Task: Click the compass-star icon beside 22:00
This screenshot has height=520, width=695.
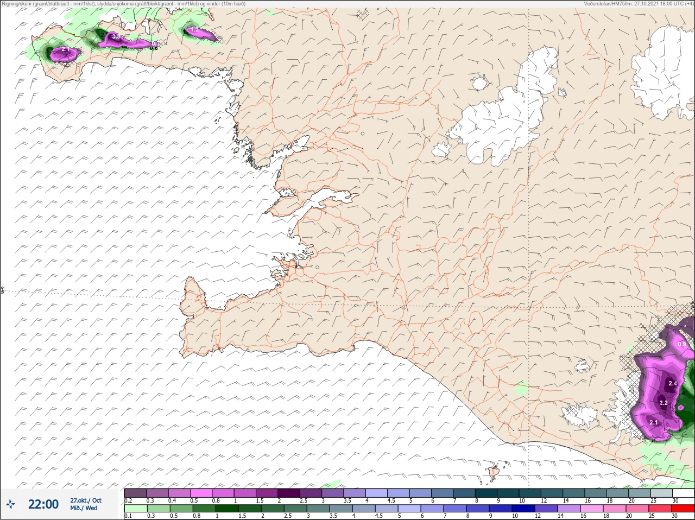Action: 11,504
